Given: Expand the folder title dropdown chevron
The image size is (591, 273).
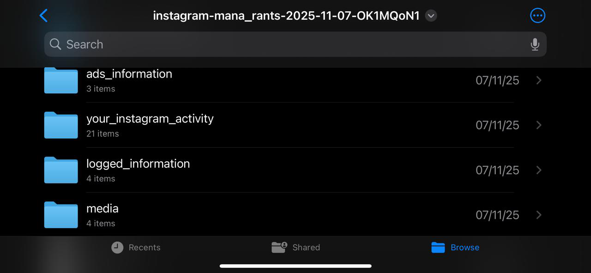Looking at the screenshot, I should pyautogui.click(x=431, y=16).
